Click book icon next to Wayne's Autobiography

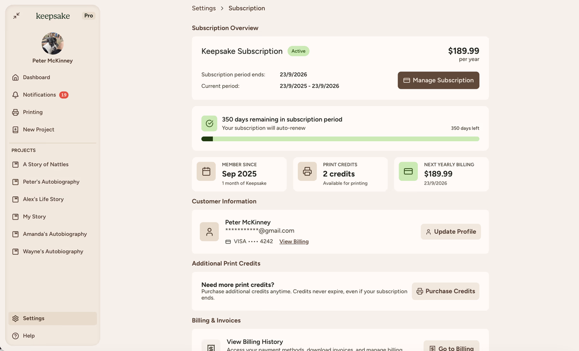tap(15, 252)
